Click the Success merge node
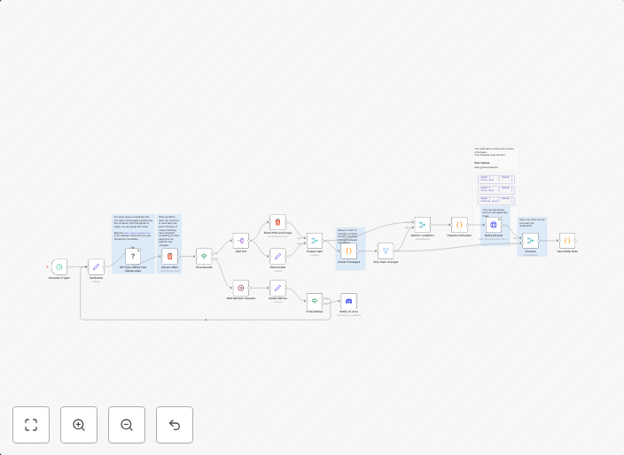 [x=530, y=240]
